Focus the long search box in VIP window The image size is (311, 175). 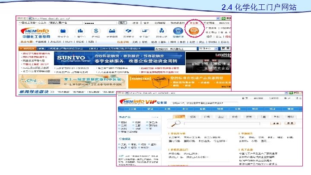[x=222, y=124]
